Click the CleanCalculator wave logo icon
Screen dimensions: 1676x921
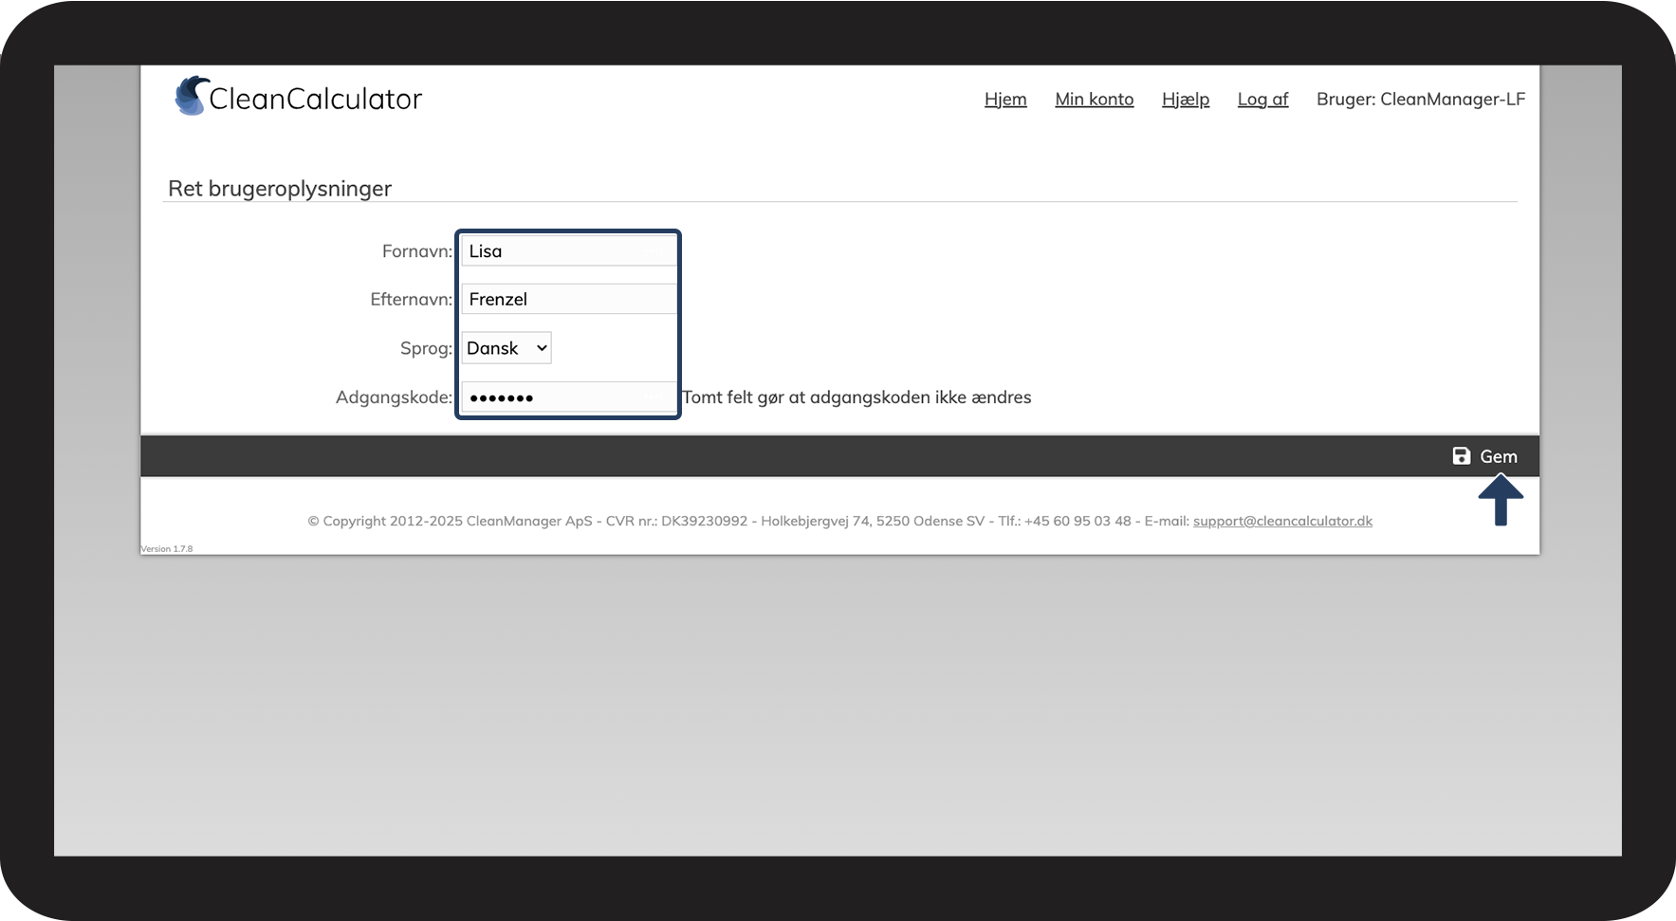pyautogui.click(x=191, y=97)
